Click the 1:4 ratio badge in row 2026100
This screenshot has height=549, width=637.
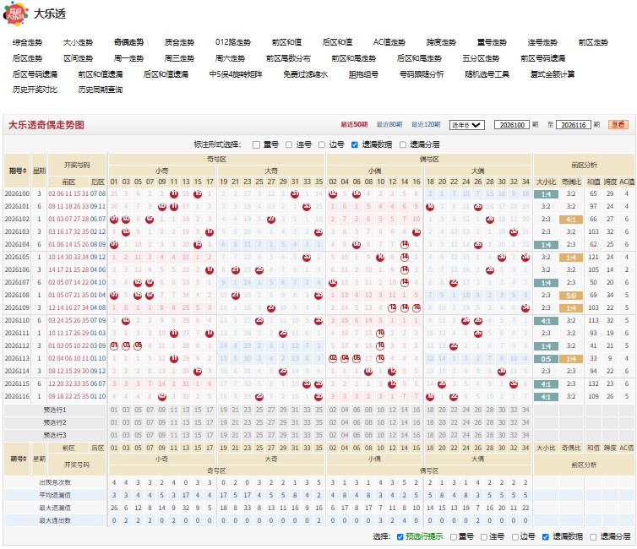point(546,194)
